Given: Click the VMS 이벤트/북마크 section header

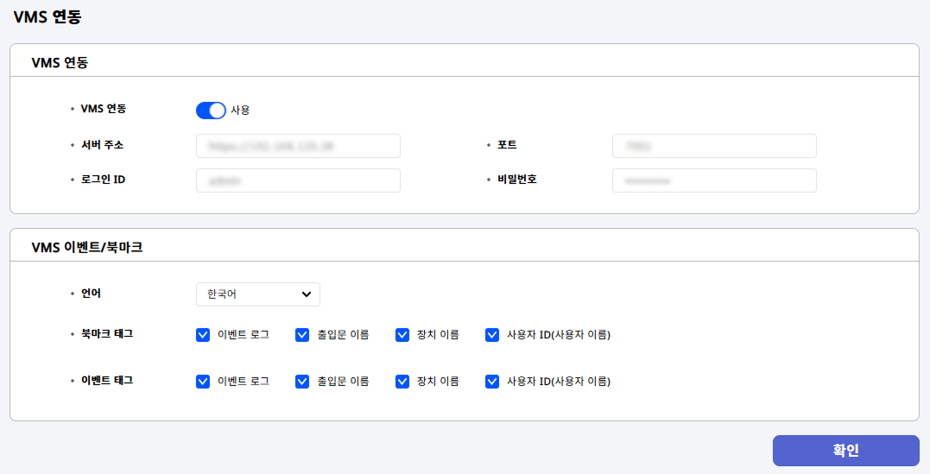Looking at the screenshot, I should (x=86, y=247).
